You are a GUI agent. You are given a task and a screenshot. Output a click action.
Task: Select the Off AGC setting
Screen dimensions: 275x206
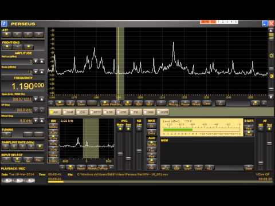coord(151,168)
